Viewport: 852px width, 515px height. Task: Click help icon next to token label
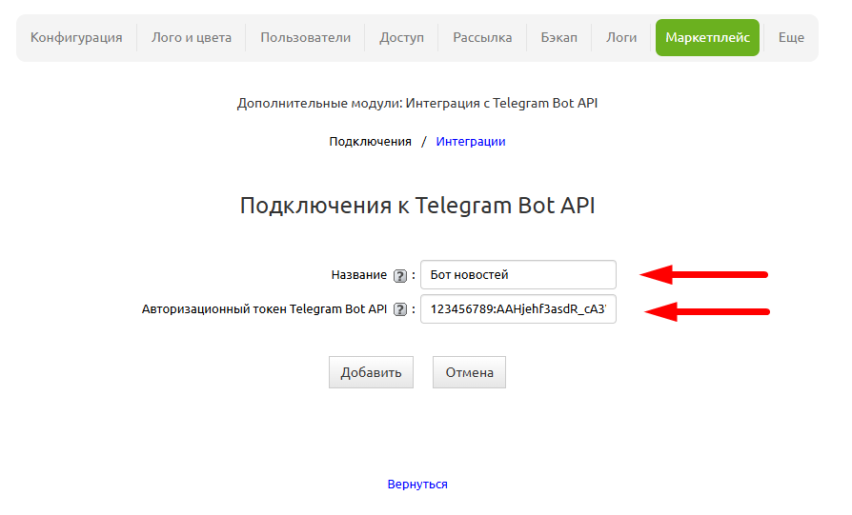[x=400, y=309]
